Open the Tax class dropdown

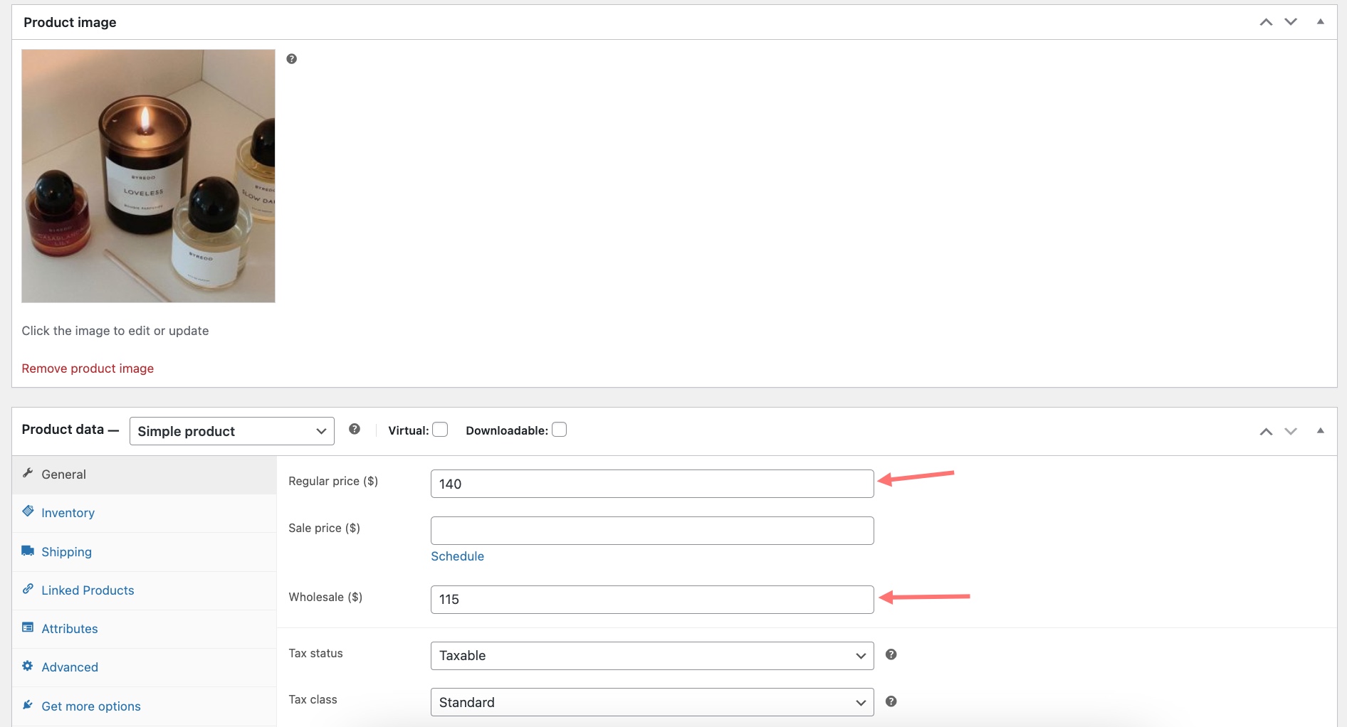651,703
